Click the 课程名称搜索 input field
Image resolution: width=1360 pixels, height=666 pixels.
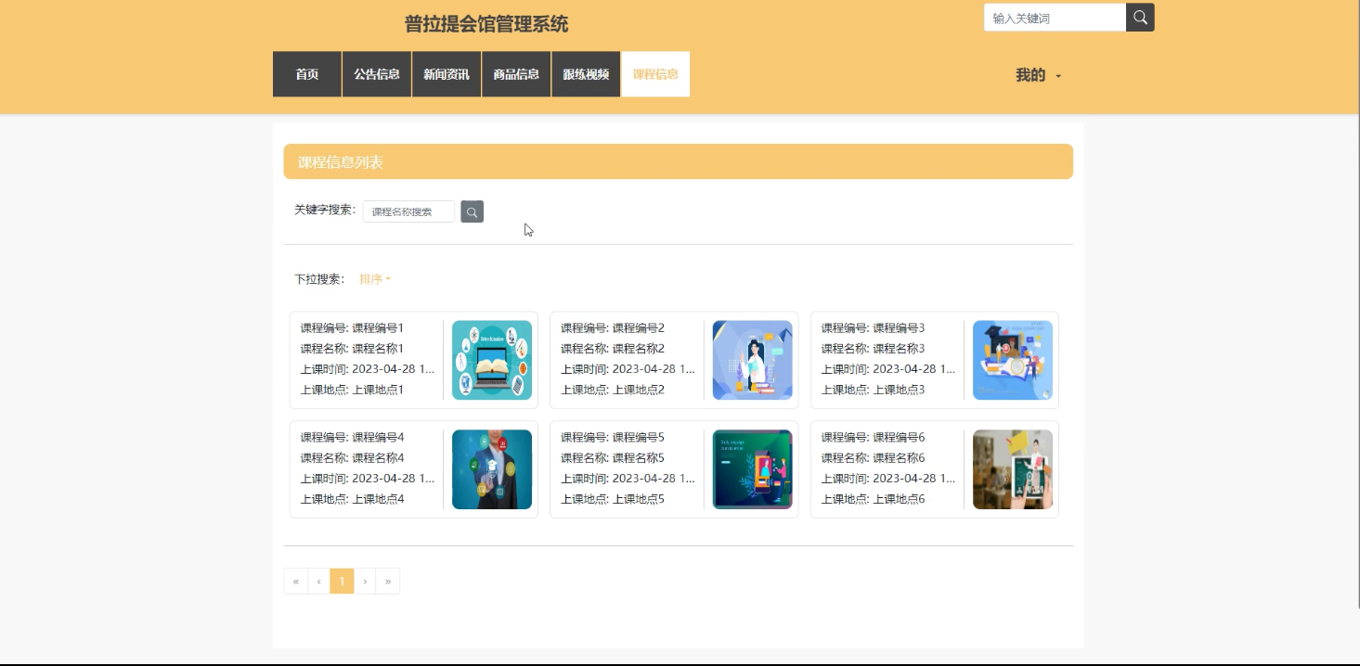tap(408, 211)
